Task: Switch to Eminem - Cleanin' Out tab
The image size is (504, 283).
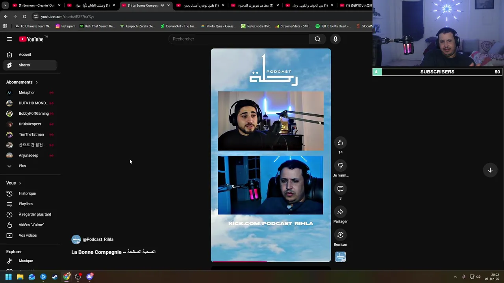Action: (37, 6)
